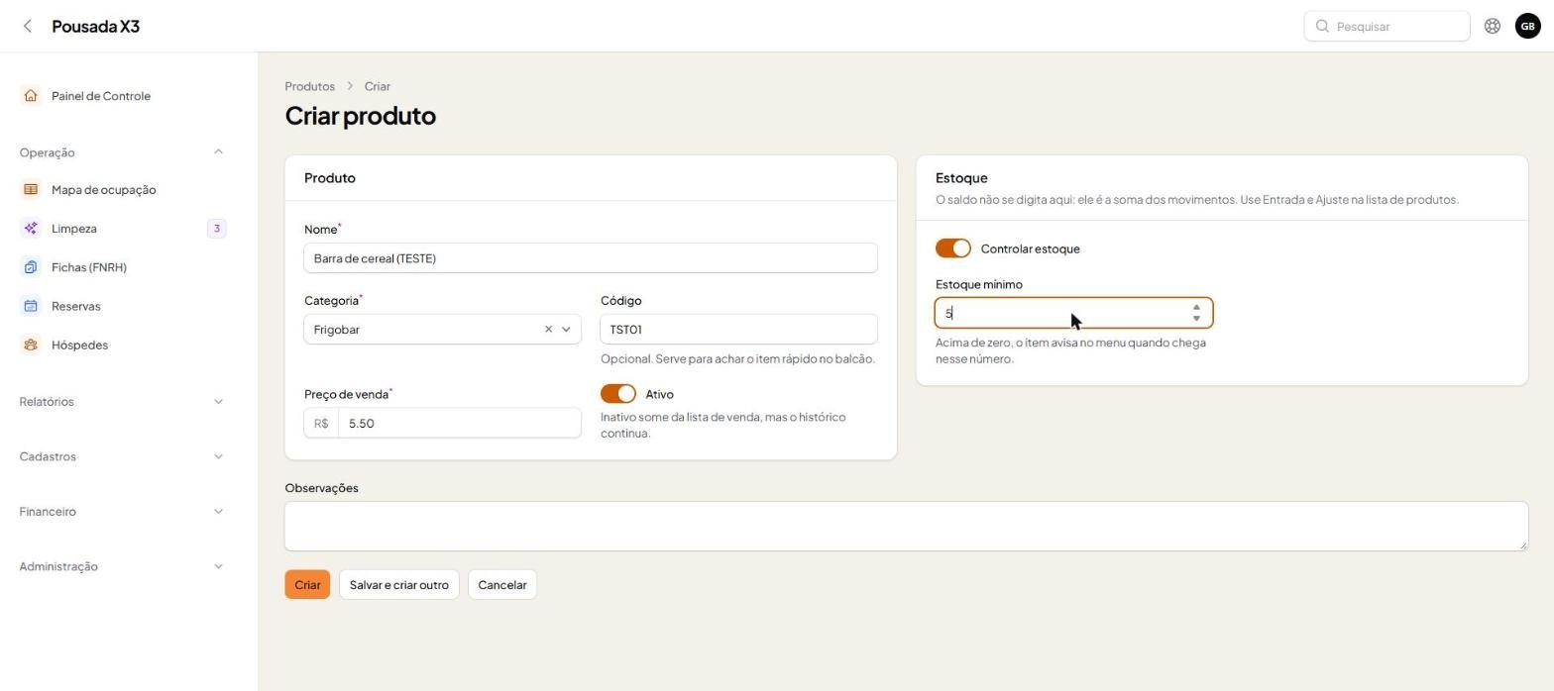This screenshot has height=691, width=1554.
Task: Click the Reservas calendar icon
Action: tap(31, 306)
